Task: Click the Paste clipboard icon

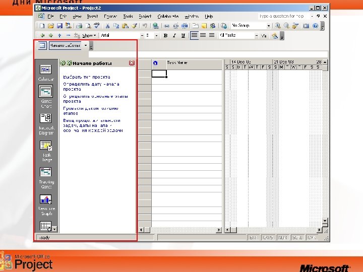Action: [125, 26]
